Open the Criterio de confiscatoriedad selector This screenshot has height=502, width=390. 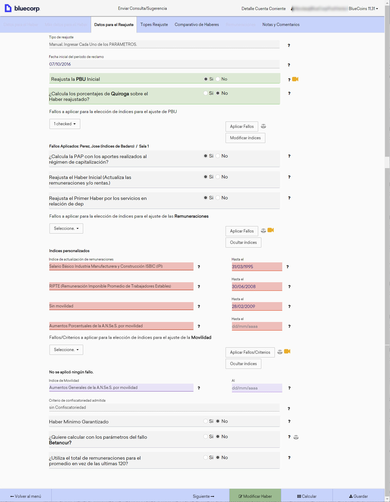(164, 407)
